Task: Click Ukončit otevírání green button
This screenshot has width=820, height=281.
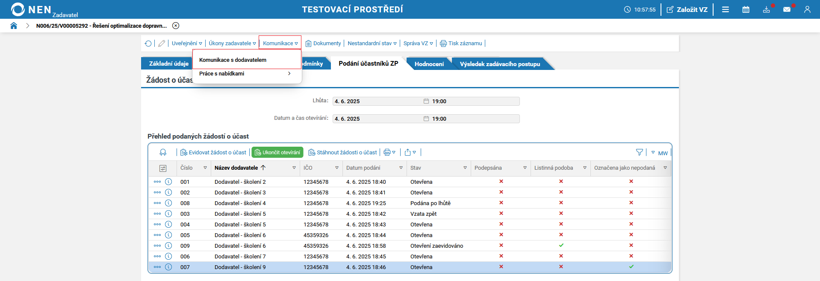Action: pyautogui.click(x=277, y=152)
